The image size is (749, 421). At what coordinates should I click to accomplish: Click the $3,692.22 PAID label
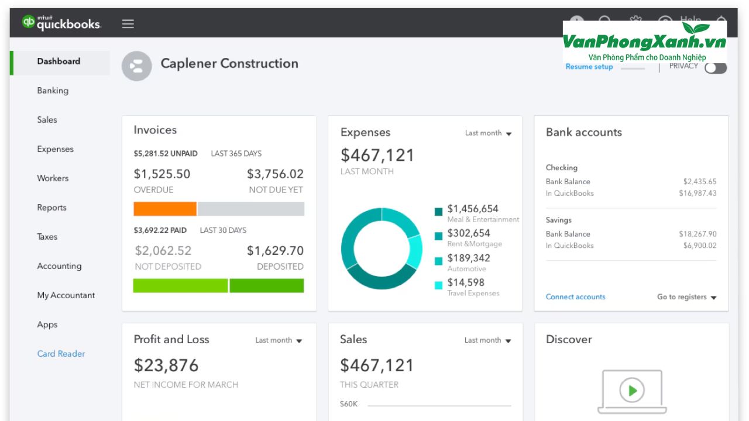[161, 230]
